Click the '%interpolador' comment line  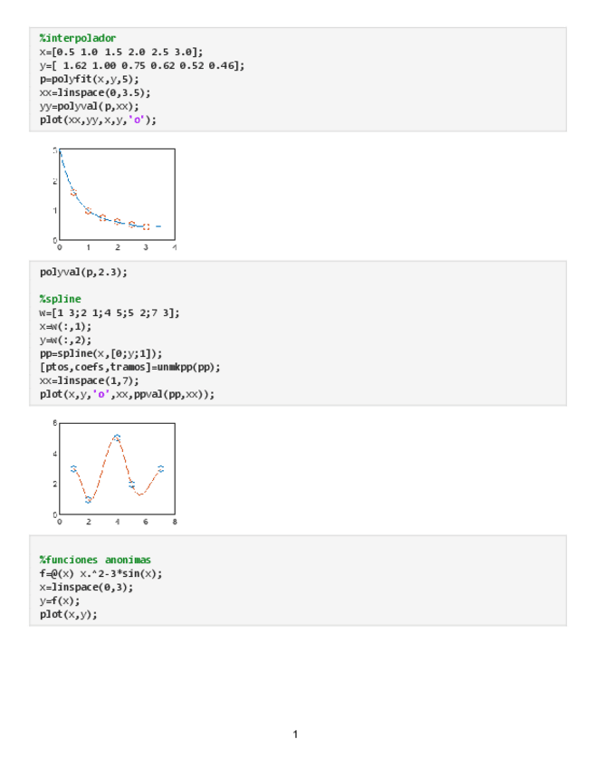[78, 38]
